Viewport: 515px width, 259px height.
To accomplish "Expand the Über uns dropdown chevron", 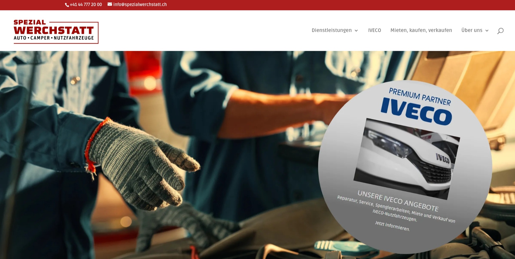I will [x=487, y=31].
